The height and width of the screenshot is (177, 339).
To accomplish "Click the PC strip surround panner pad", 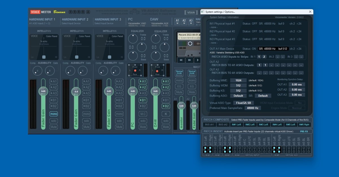I will (135, 70).
